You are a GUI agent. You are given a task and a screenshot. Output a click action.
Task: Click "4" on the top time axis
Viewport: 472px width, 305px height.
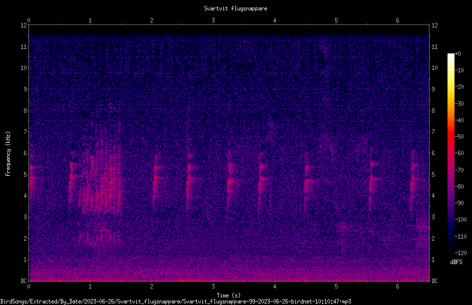point(274,20)
